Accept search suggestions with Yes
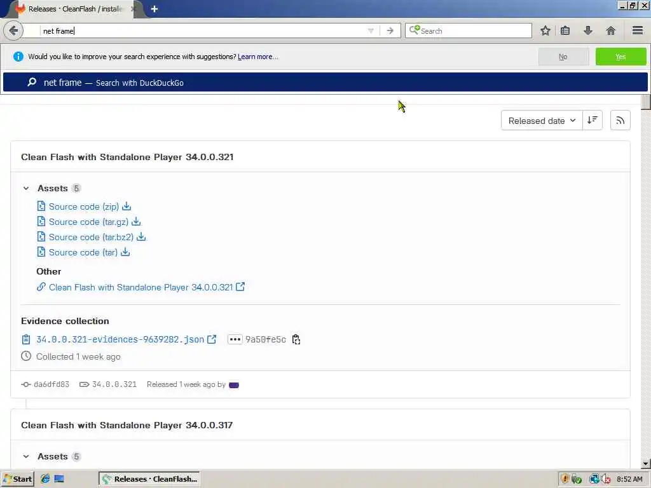 [620, 57]
